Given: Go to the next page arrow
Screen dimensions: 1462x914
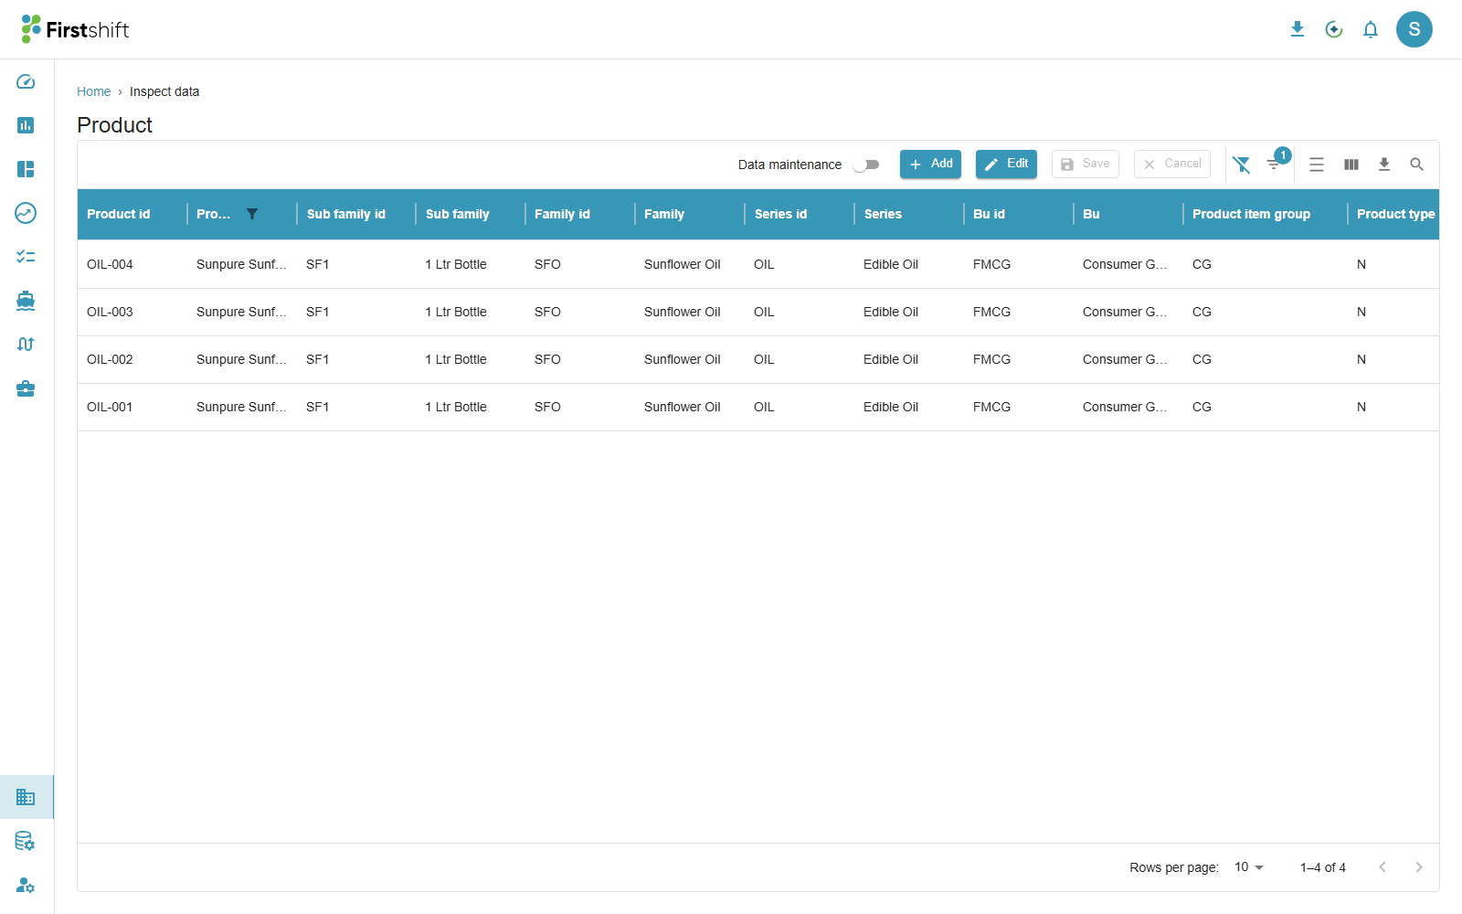Looking at the screenshot, I should [x=1419, y=867].
